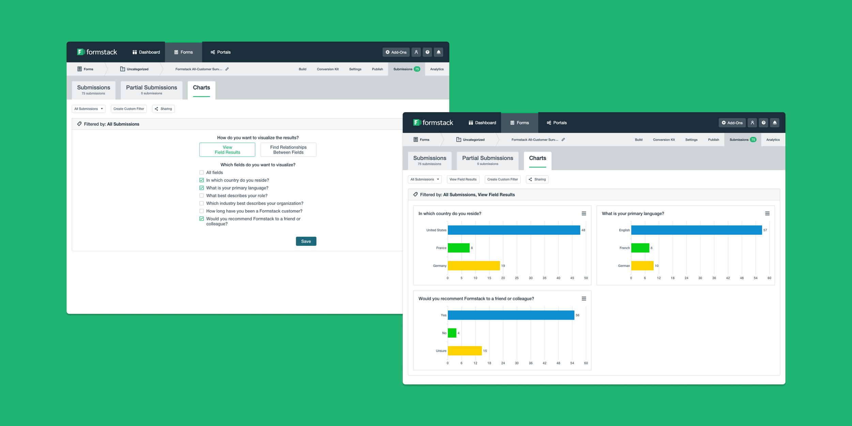The height and width of the screenshot is (426, 852).
Task: Click the pencil icon to rename form in left window
Action: click(x=227, y=69)
